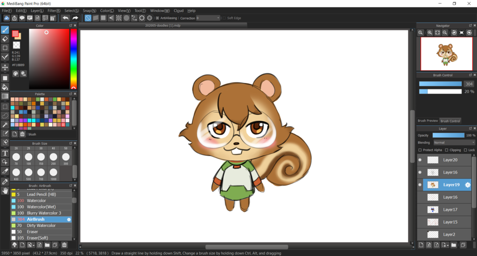Viewport: 477px width, 256px height.
Task: Check the Lock layer checkbox
Action: coord(465,150)
